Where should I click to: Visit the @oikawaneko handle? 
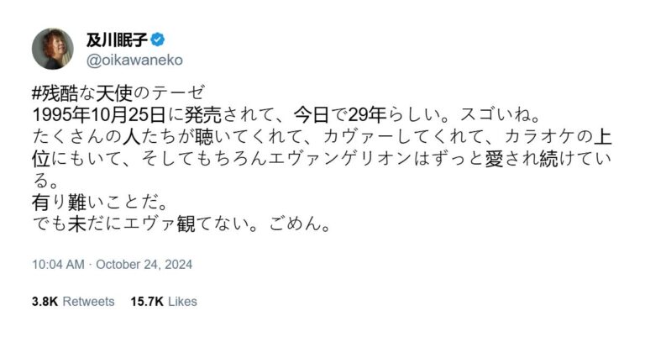click(x=134, y=60)
